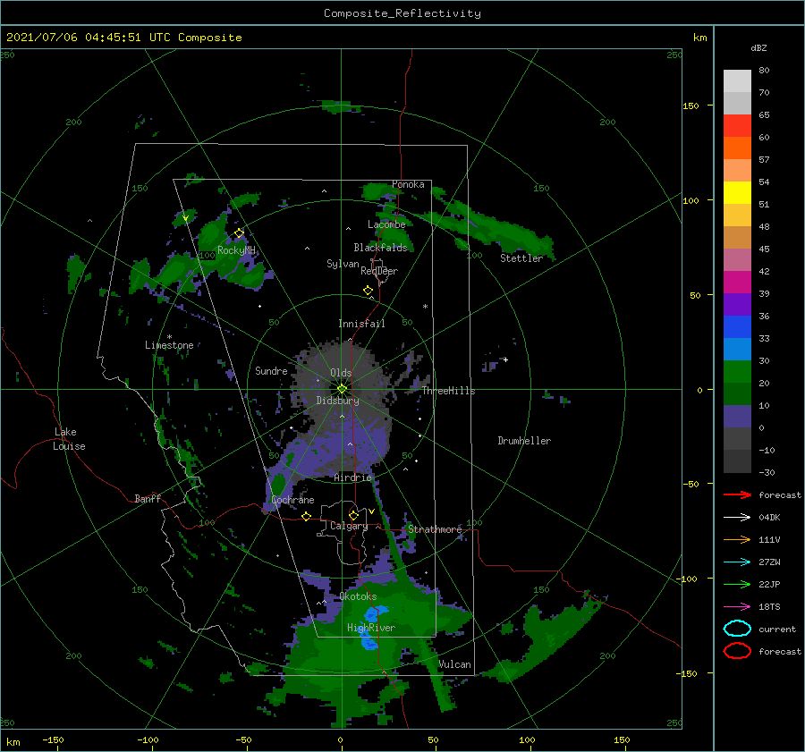
Task: Select the Vulcan label
Action: coord(454,664)
